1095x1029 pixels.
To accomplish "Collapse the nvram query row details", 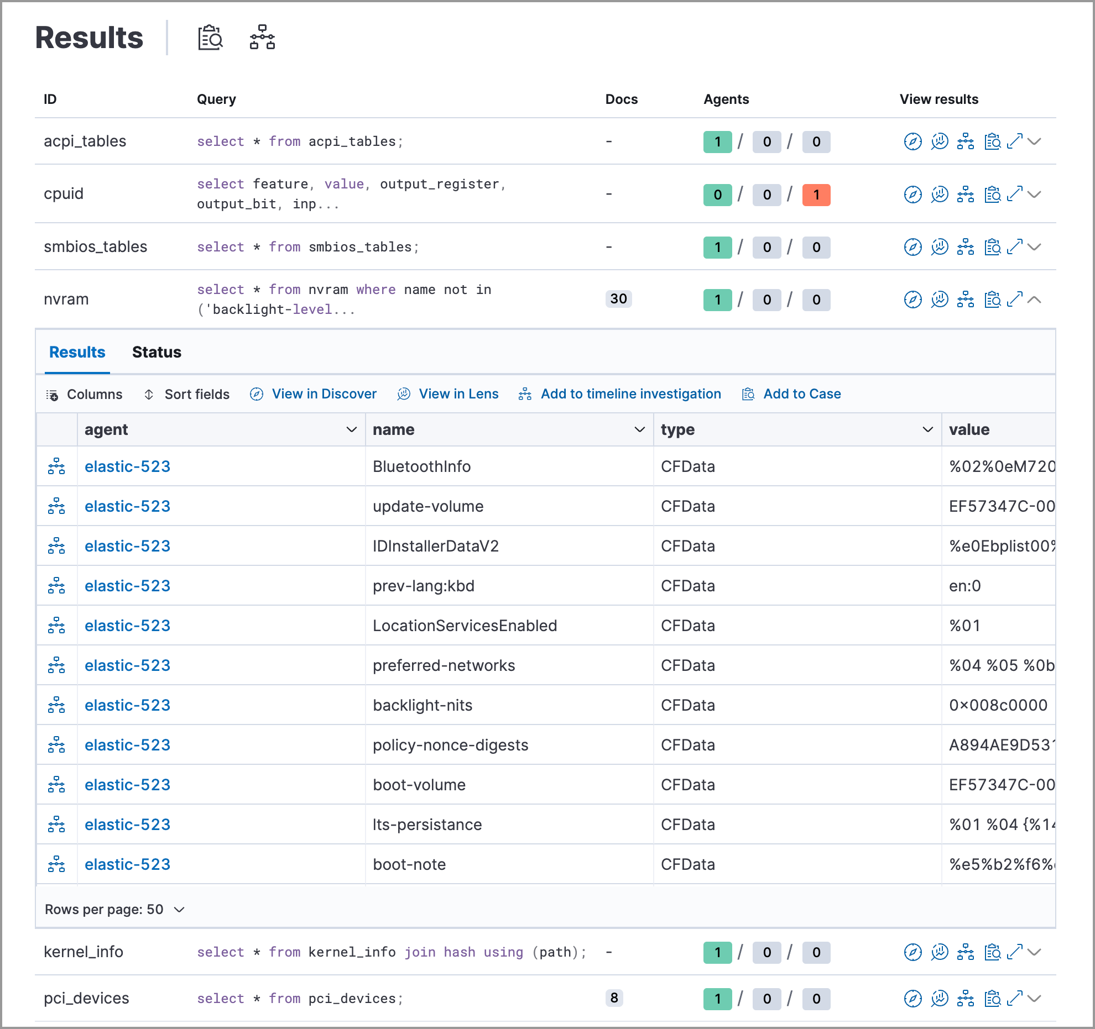I will 1034,300.
